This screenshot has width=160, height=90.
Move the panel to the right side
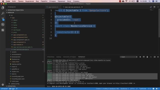tap(154, 57)
